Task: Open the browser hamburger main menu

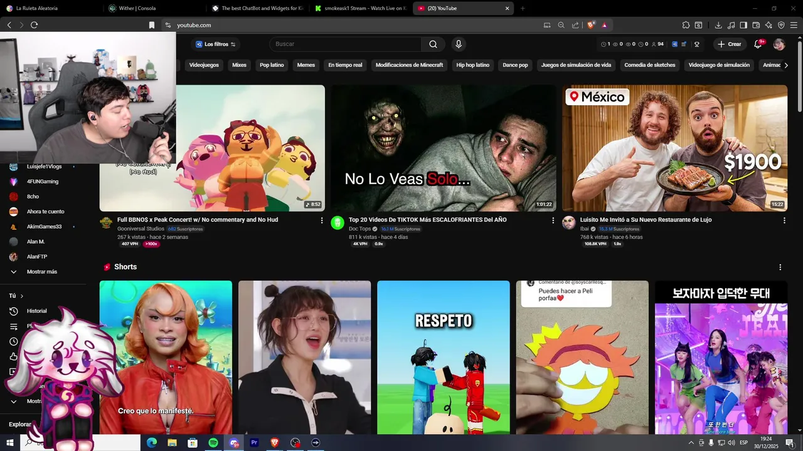Action: (794, 25)
